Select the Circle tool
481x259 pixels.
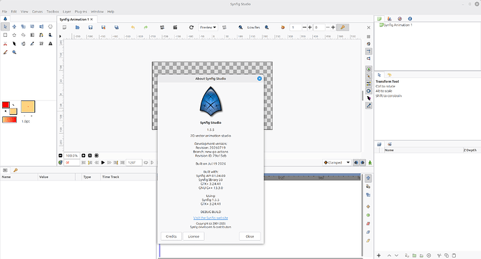(50, 27)
